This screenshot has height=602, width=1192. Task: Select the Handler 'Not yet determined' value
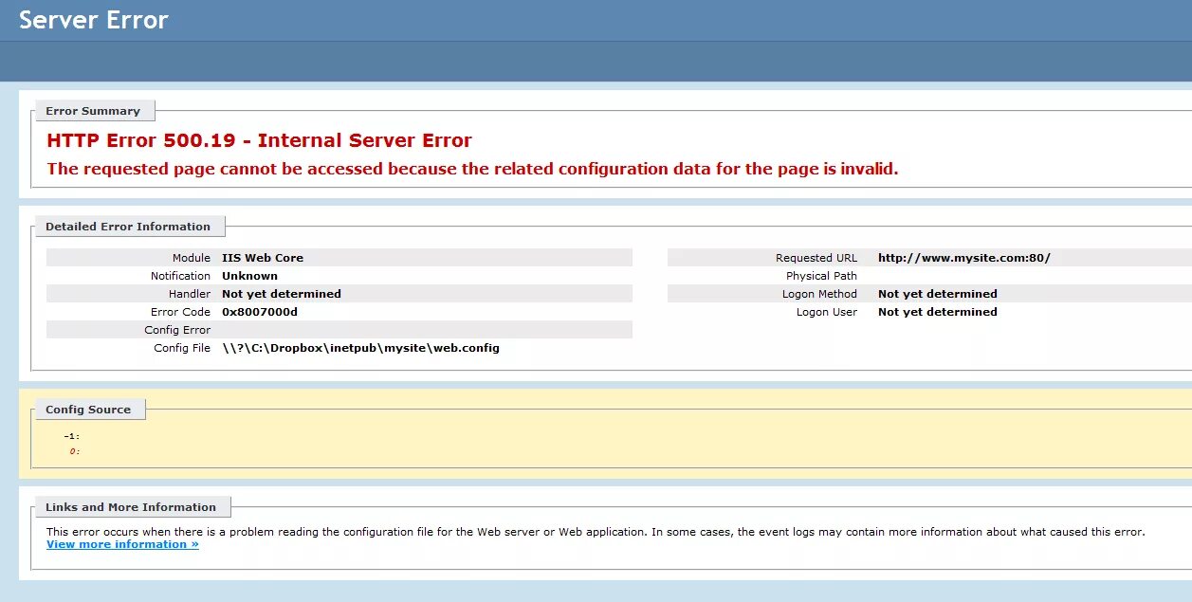pos(282,294)
